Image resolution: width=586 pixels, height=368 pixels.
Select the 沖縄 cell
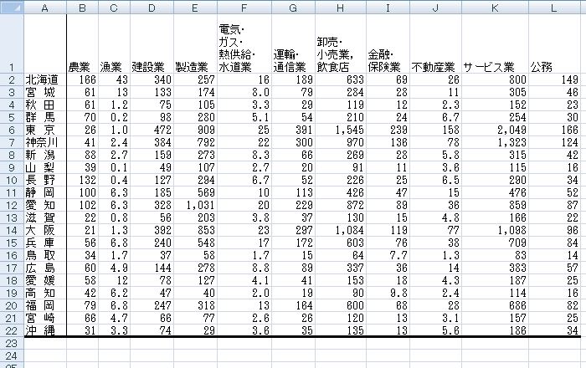point(45,330)
